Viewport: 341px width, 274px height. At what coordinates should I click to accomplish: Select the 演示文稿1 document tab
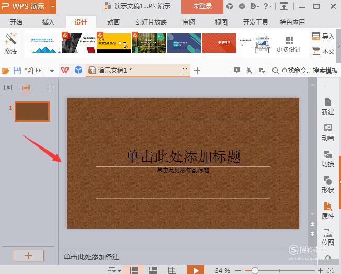pos(138,71)
